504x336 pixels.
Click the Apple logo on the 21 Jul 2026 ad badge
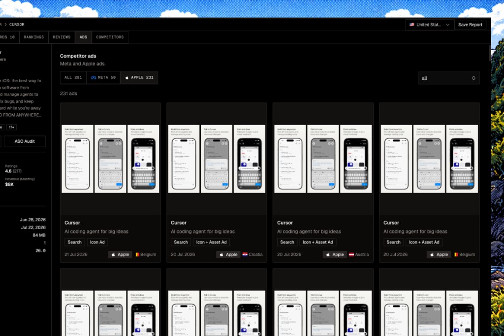[x=113, y=255]
